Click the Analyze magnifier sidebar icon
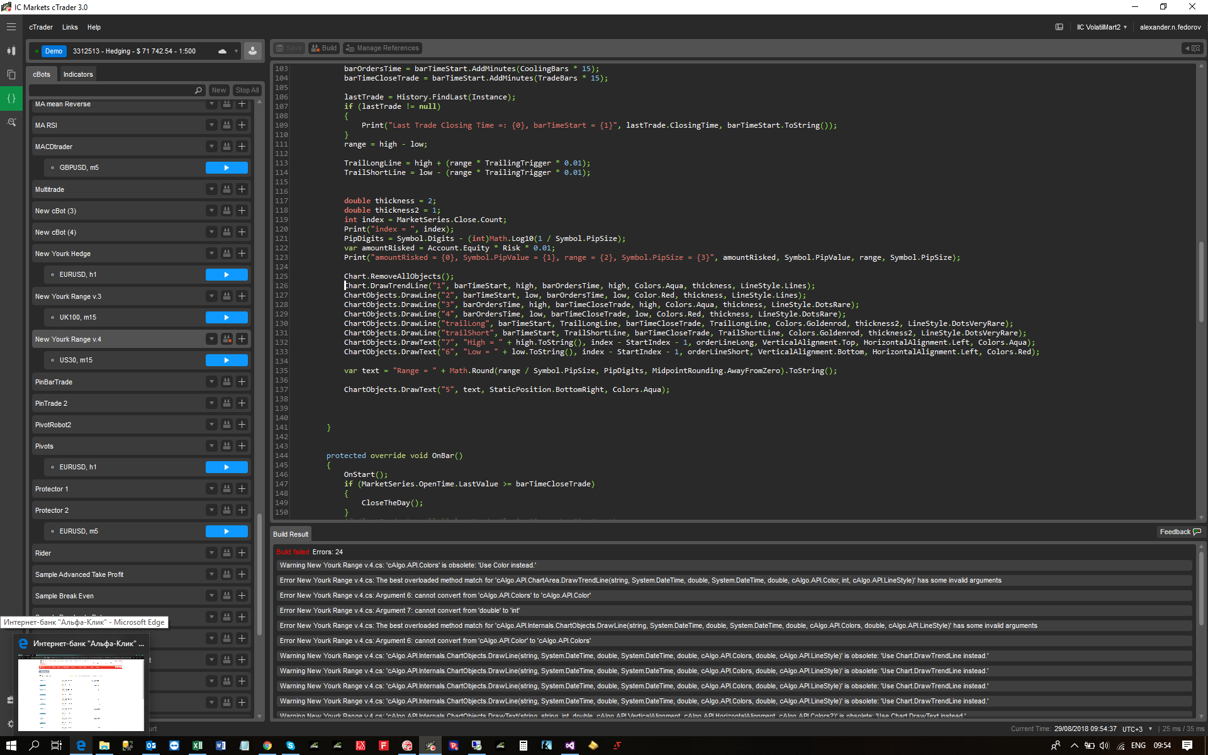 (x=11, y=122)
